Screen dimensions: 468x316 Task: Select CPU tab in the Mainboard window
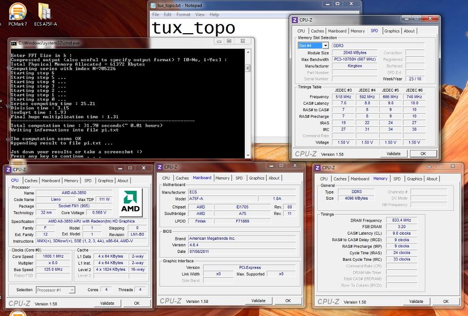tap(166, 178)
